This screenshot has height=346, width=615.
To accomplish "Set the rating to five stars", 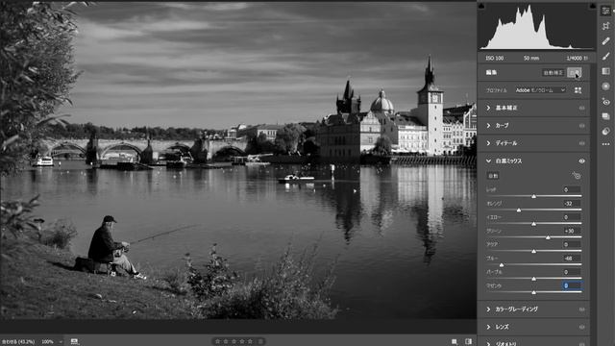I will 250,342.
